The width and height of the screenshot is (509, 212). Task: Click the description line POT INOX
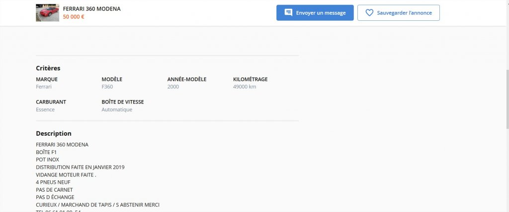[47, 159]
